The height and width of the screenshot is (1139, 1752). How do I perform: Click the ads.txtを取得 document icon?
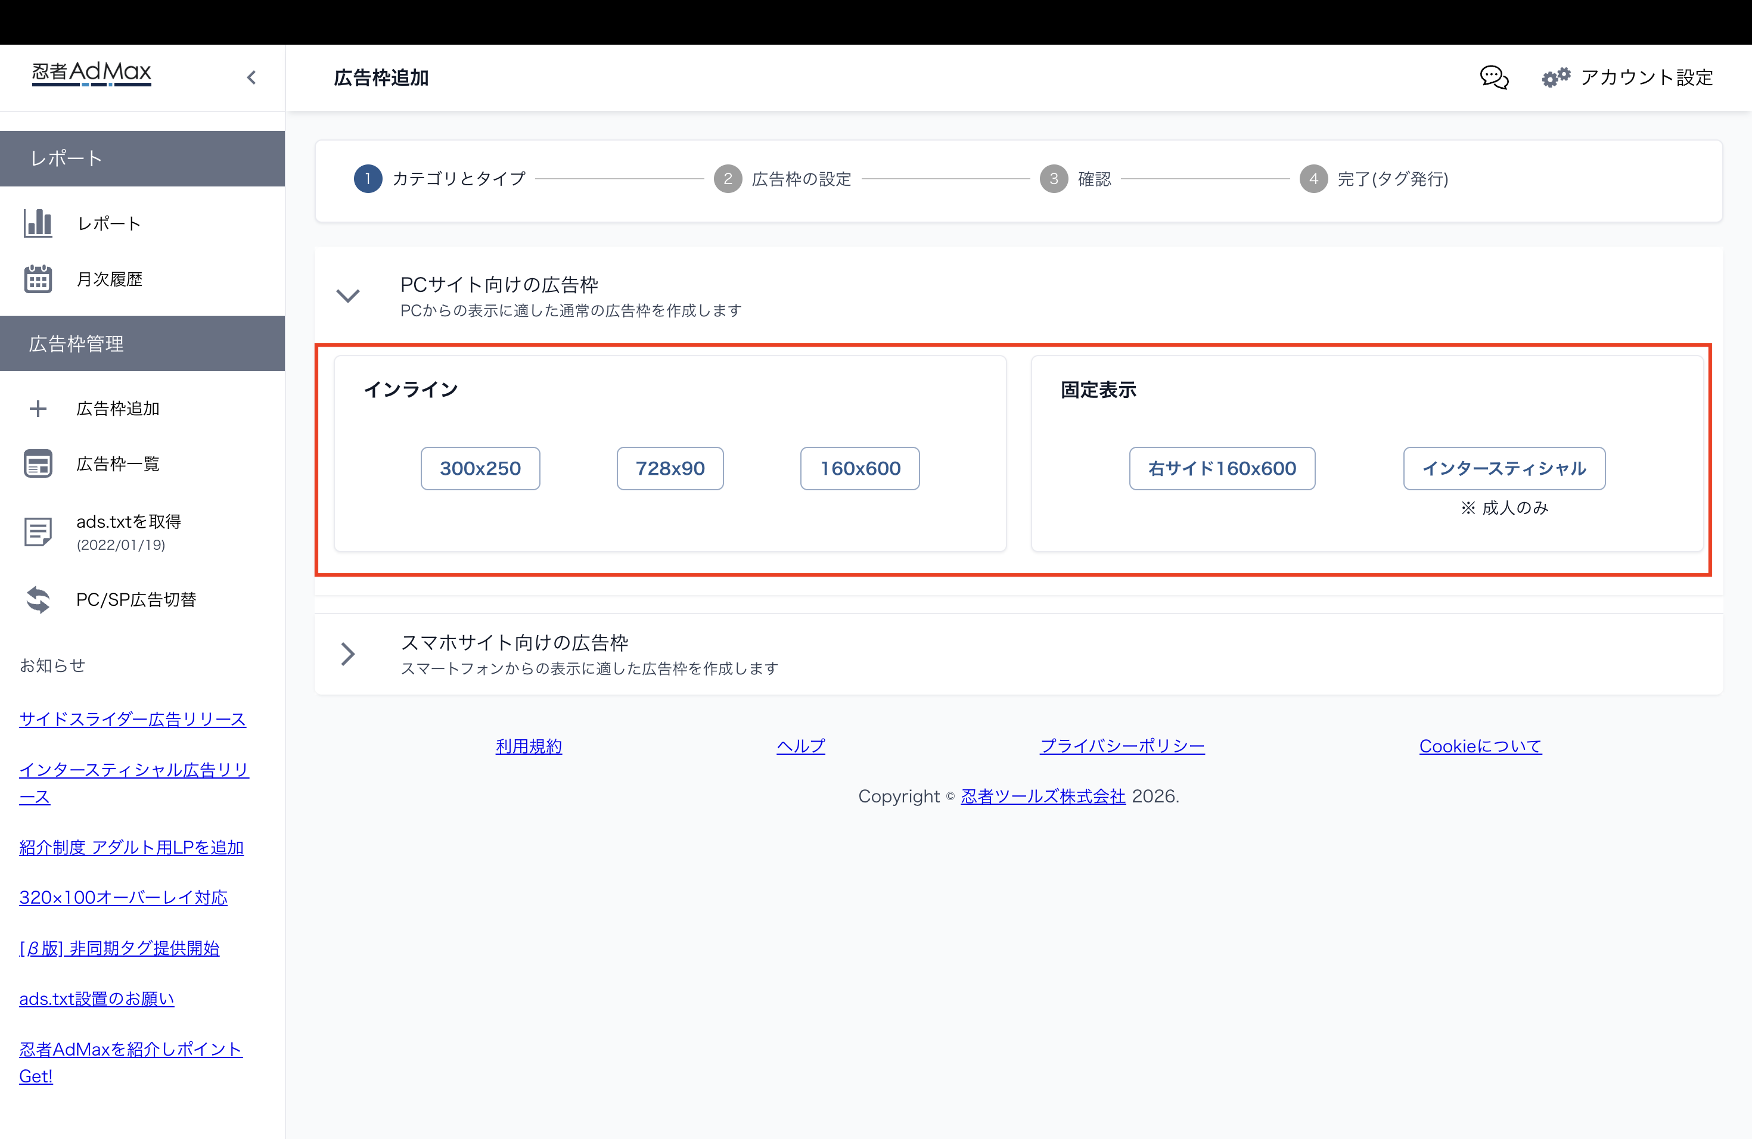pyautogui.click(x=37, y=532)
